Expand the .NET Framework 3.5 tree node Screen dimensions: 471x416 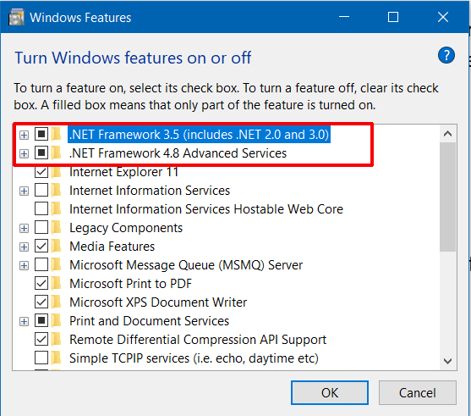tap(24, 135)
